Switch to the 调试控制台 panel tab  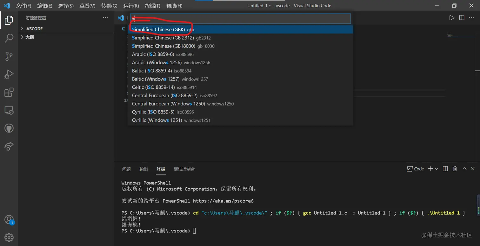click(x=184, y=169)
